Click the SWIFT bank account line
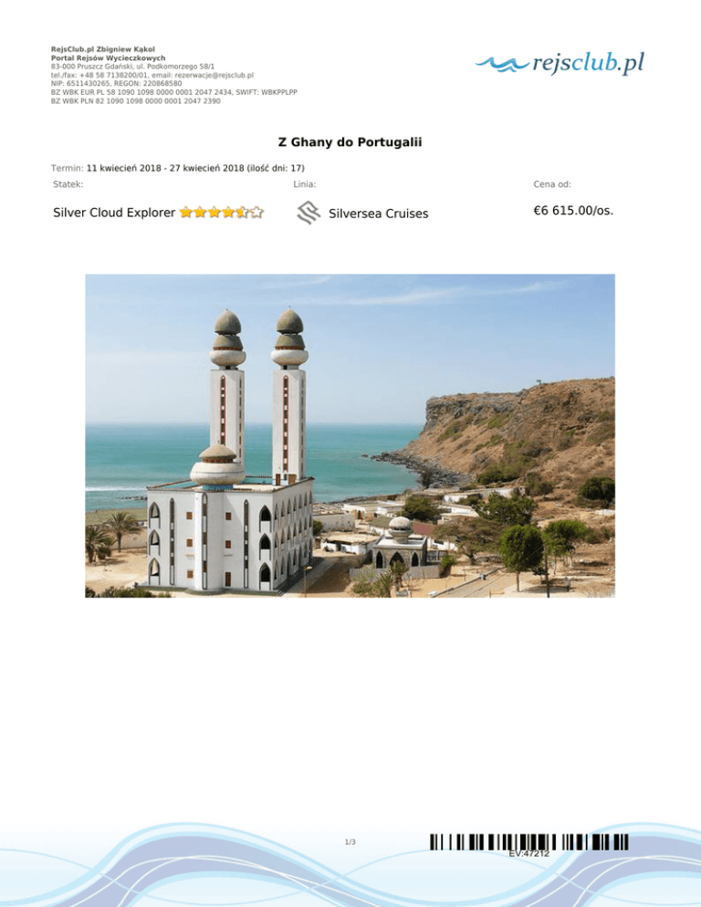The image size is (701, 907). 174,92
